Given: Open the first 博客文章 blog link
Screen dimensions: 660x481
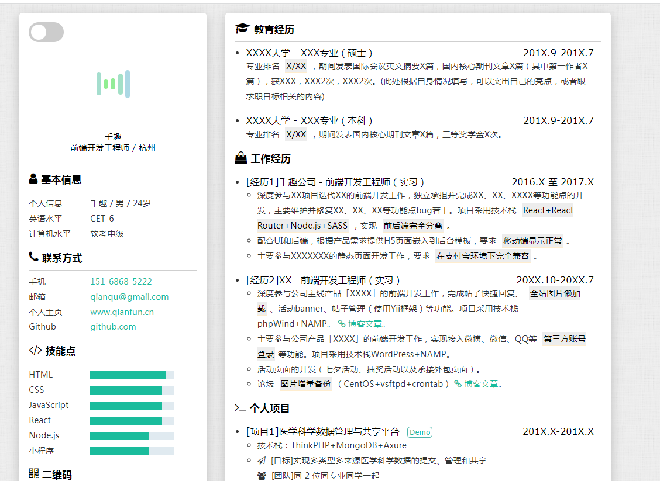Looking at the screenshot, I should pyautogui.click(x=366, y=323).
